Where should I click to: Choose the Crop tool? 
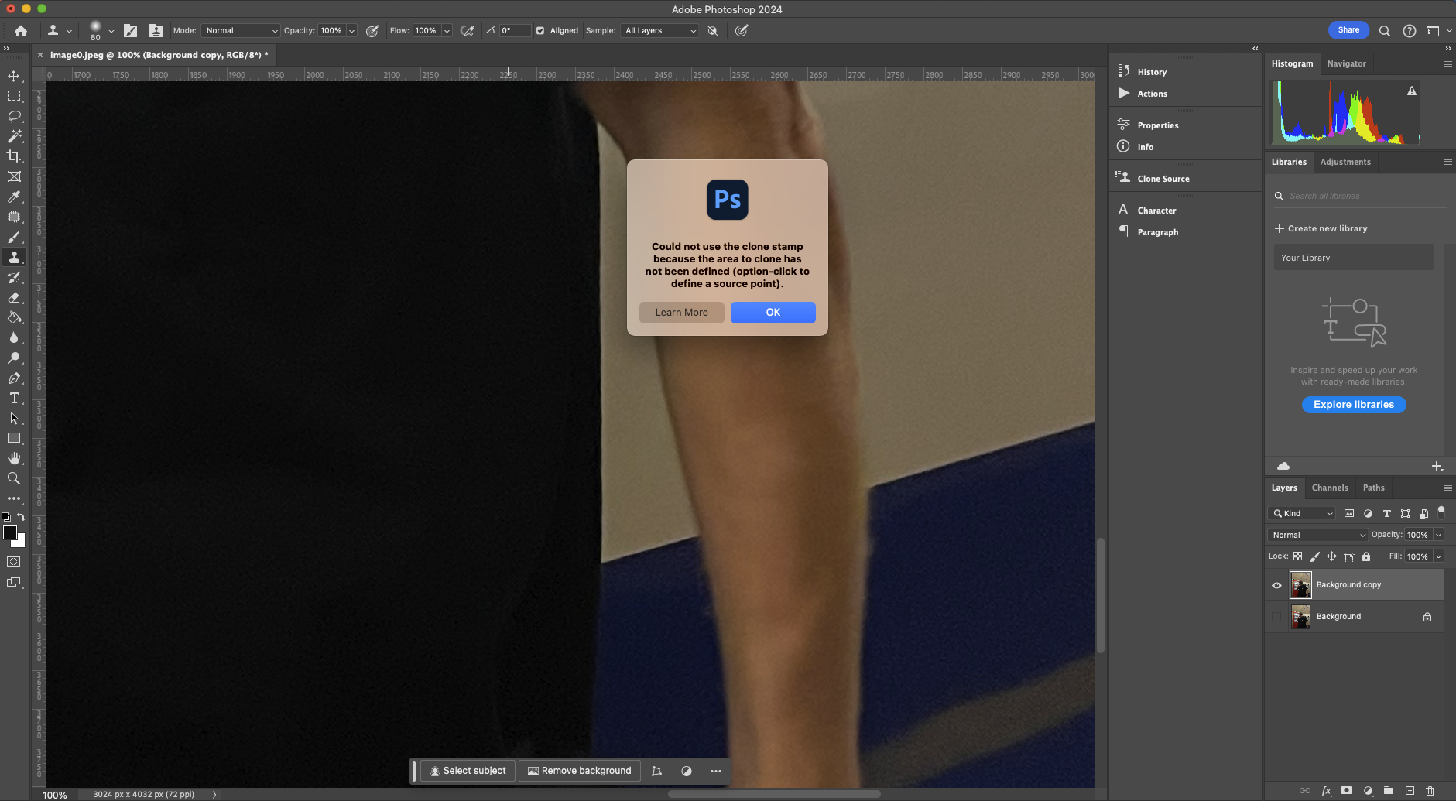tap(14, 156)
